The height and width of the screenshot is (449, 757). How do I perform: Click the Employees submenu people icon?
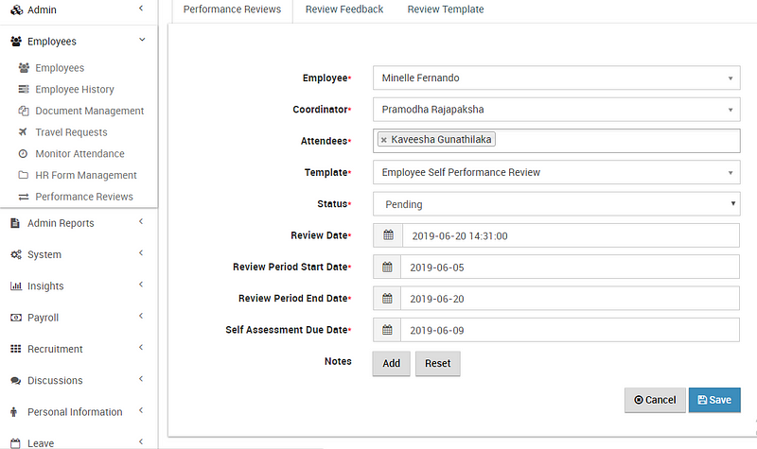point(24,67)
